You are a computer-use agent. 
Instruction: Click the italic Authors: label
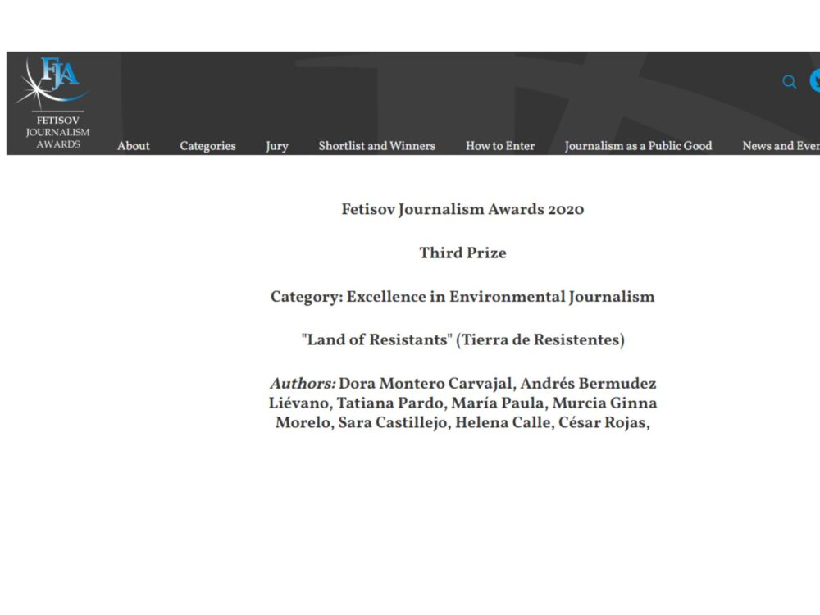coord(303,383)
